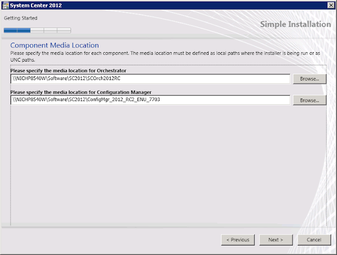
Task: Browse for the Orchestrator media location
Action: [310, 79]
